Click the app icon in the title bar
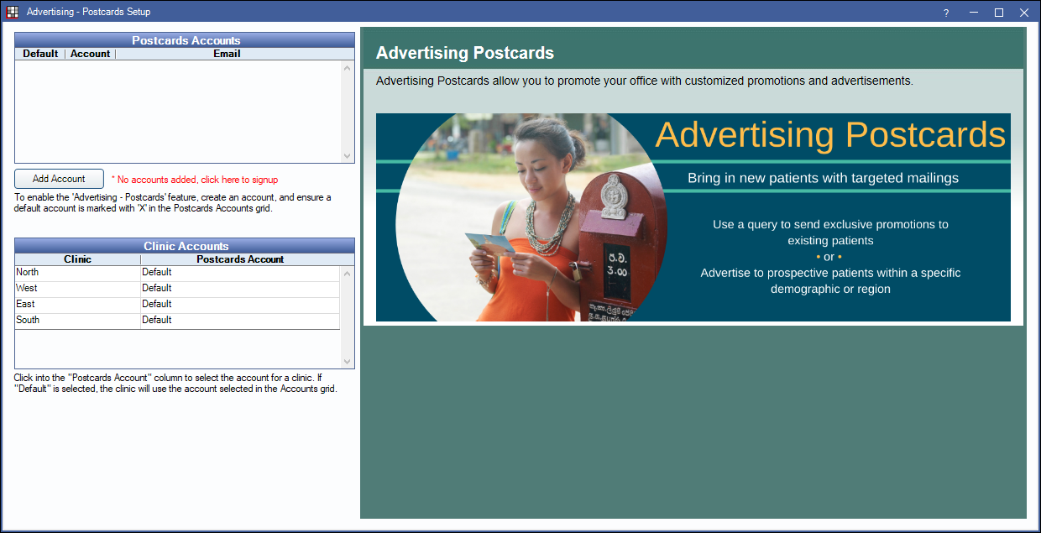The width and height of the screenshot is (1041, 533). click(13, 13)
